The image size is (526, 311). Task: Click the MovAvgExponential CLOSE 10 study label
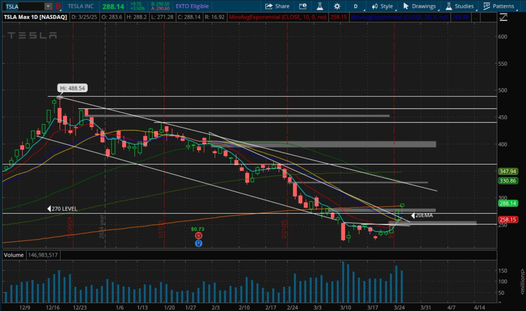[x=278, y=17]
